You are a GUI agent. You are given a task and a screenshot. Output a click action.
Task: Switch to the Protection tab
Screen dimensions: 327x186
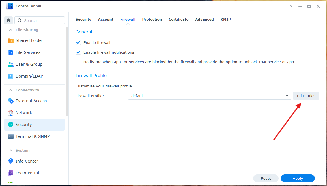(152, 19)
